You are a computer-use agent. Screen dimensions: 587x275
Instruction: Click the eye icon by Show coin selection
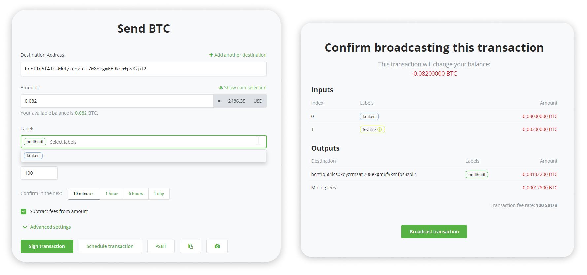click(221, 88)
